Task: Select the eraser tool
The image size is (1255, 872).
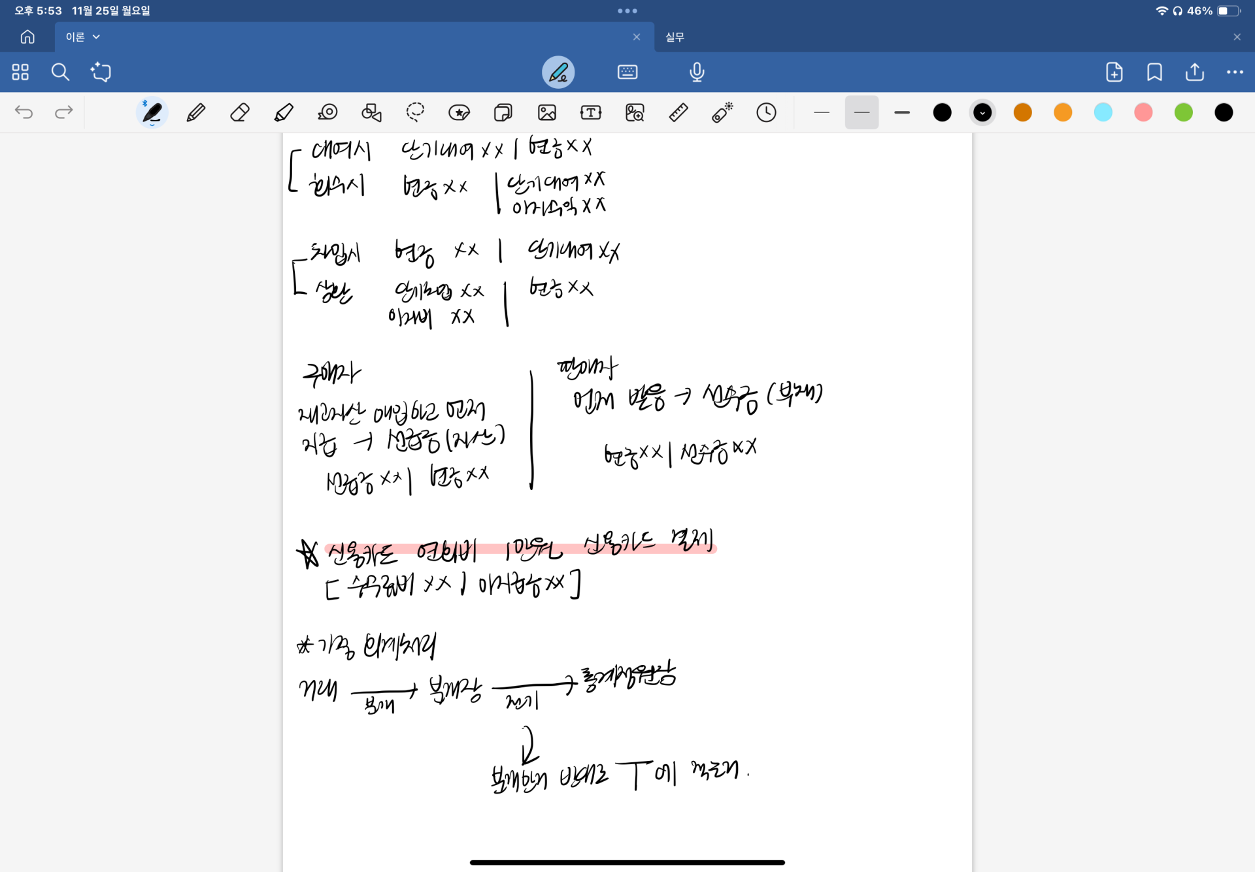Action: pyautogui.click(x=240, y=112)
